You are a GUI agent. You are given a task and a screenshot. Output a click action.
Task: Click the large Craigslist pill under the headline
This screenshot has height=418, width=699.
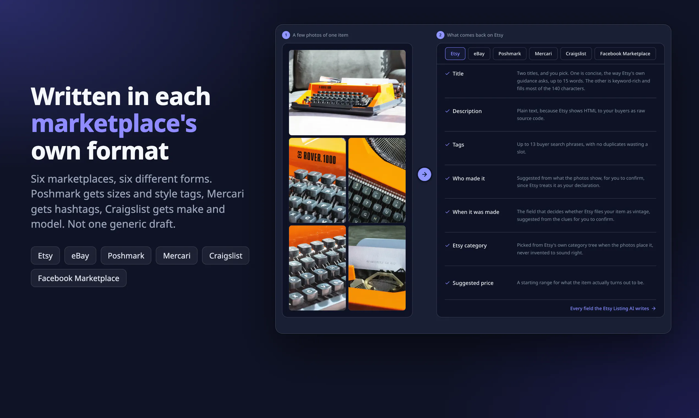225,255
